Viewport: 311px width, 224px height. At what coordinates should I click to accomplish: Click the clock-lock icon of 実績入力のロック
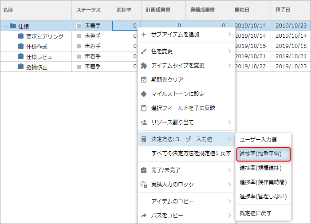point(144,185)
